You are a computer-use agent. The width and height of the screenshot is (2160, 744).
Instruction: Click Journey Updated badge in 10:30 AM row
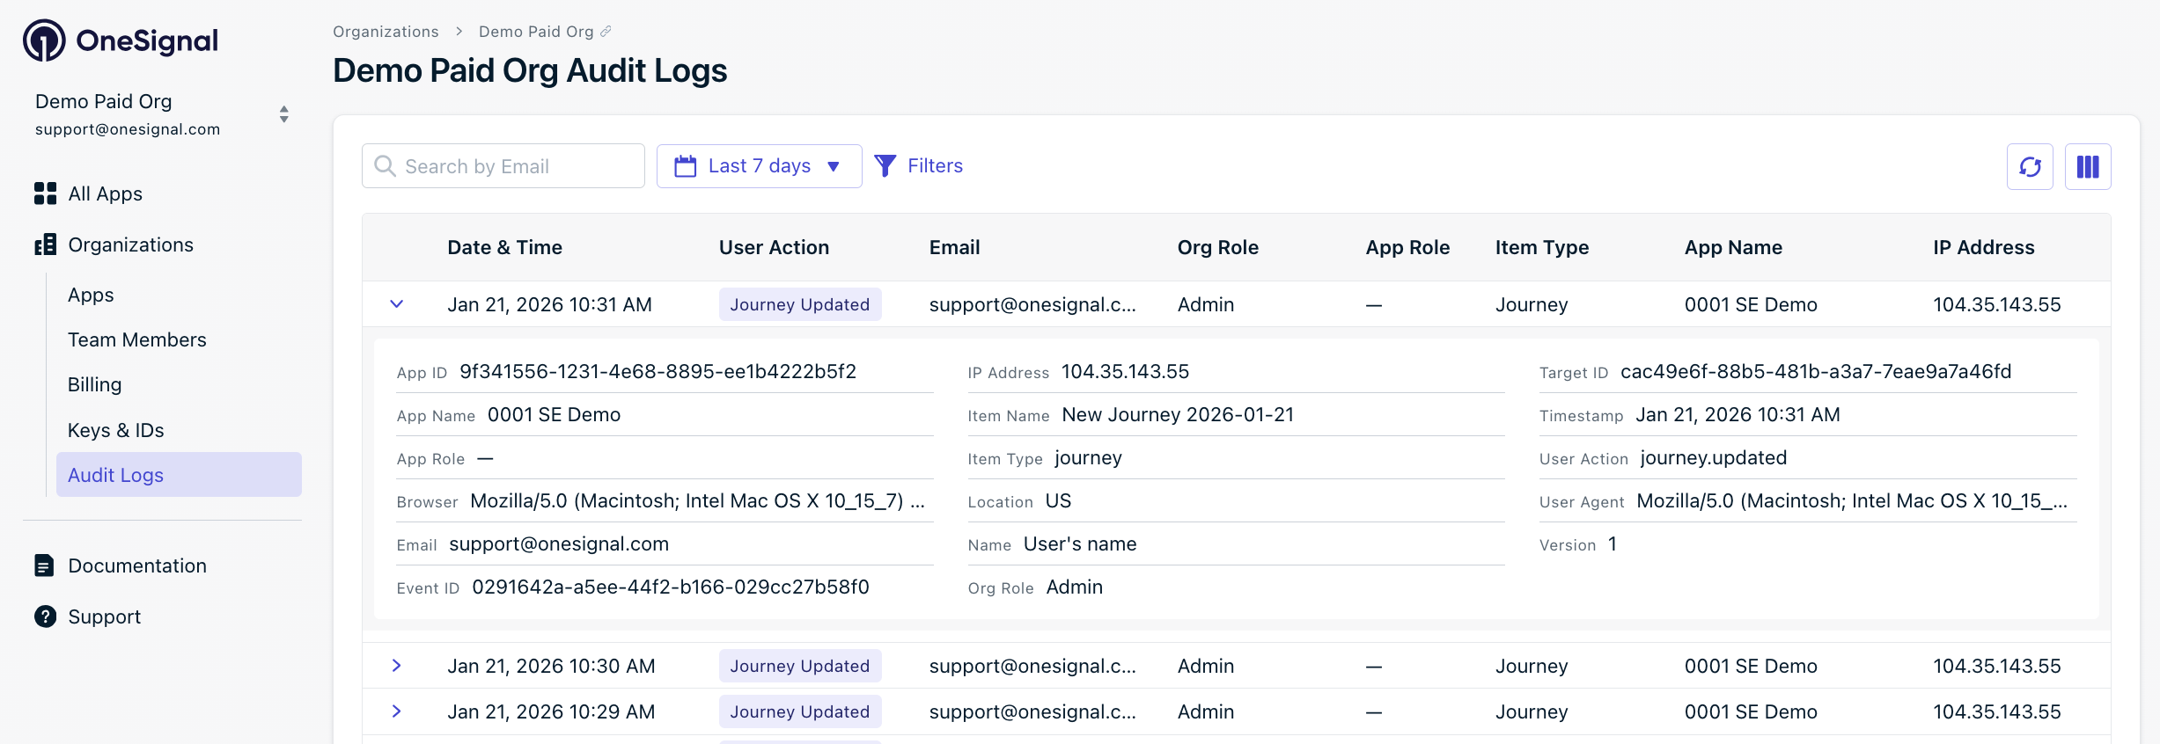pos(800,666)
